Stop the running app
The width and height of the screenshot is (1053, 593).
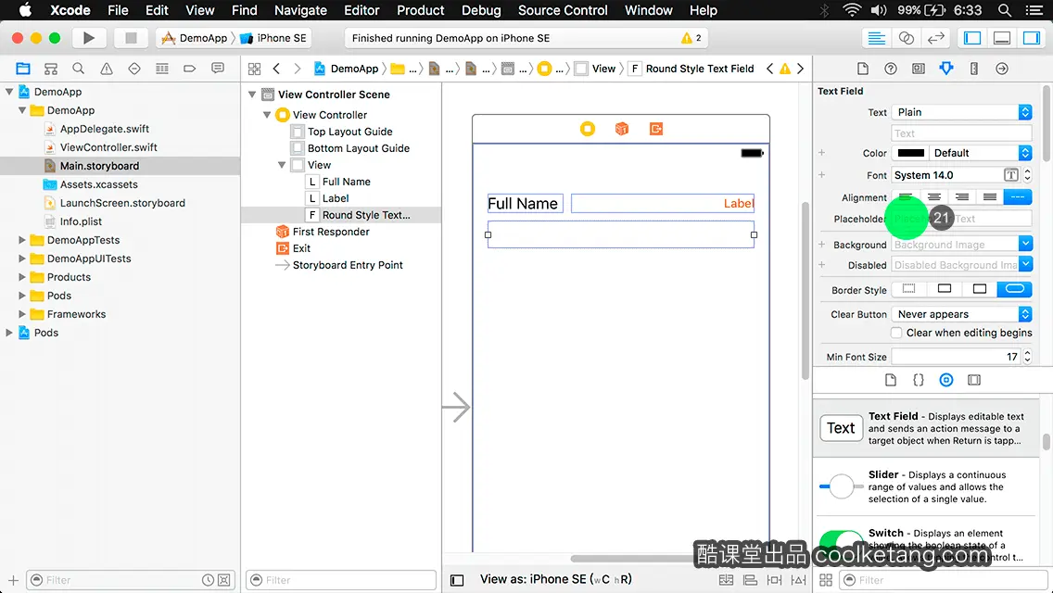131,38
